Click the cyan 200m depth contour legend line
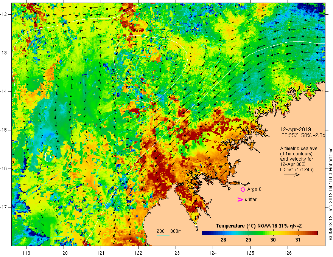Image resolution: width=333 pixels, height=257 pixels. tap(163, 235)
